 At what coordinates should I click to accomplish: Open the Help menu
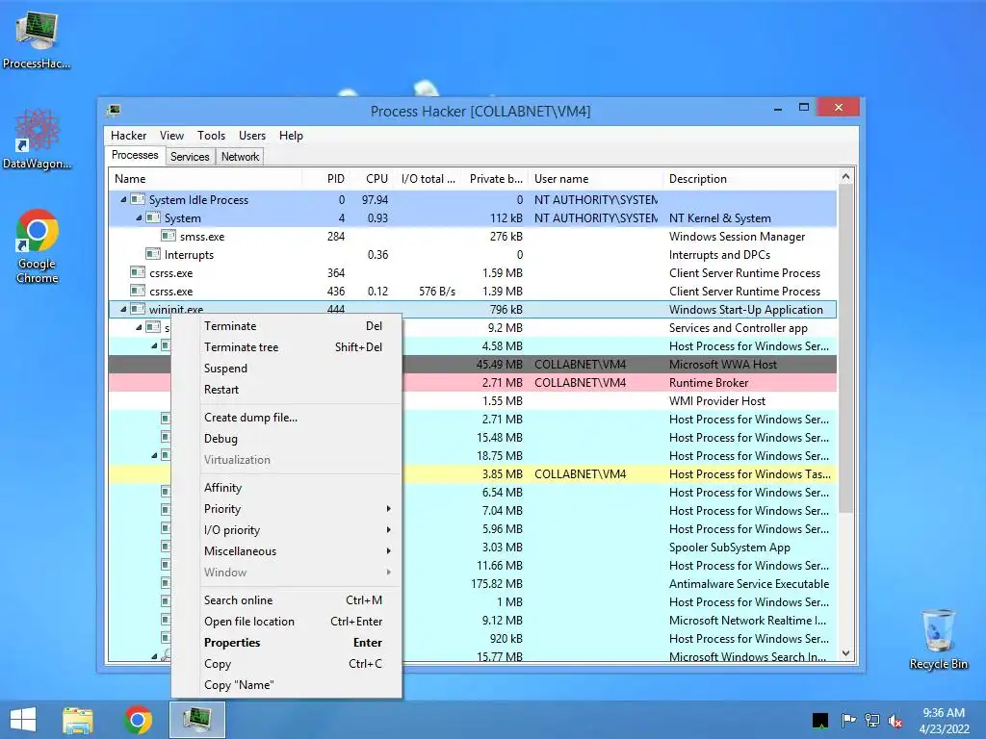pyautogui.click(x=291, y=136)
